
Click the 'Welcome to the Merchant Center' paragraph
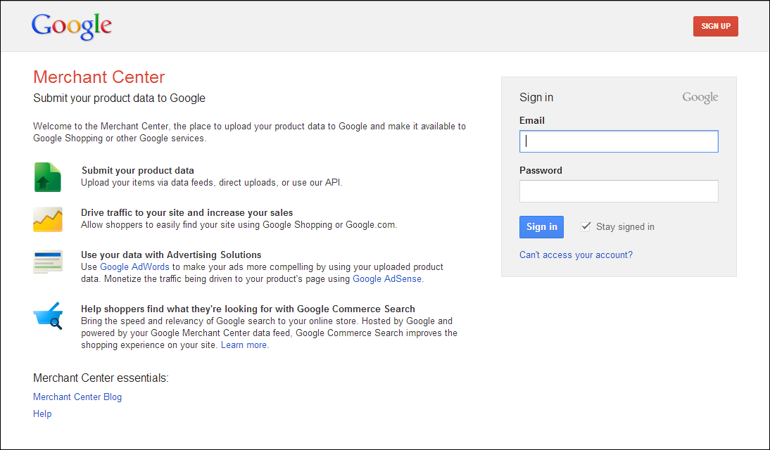pyautogui.click(x=249, y=132)
